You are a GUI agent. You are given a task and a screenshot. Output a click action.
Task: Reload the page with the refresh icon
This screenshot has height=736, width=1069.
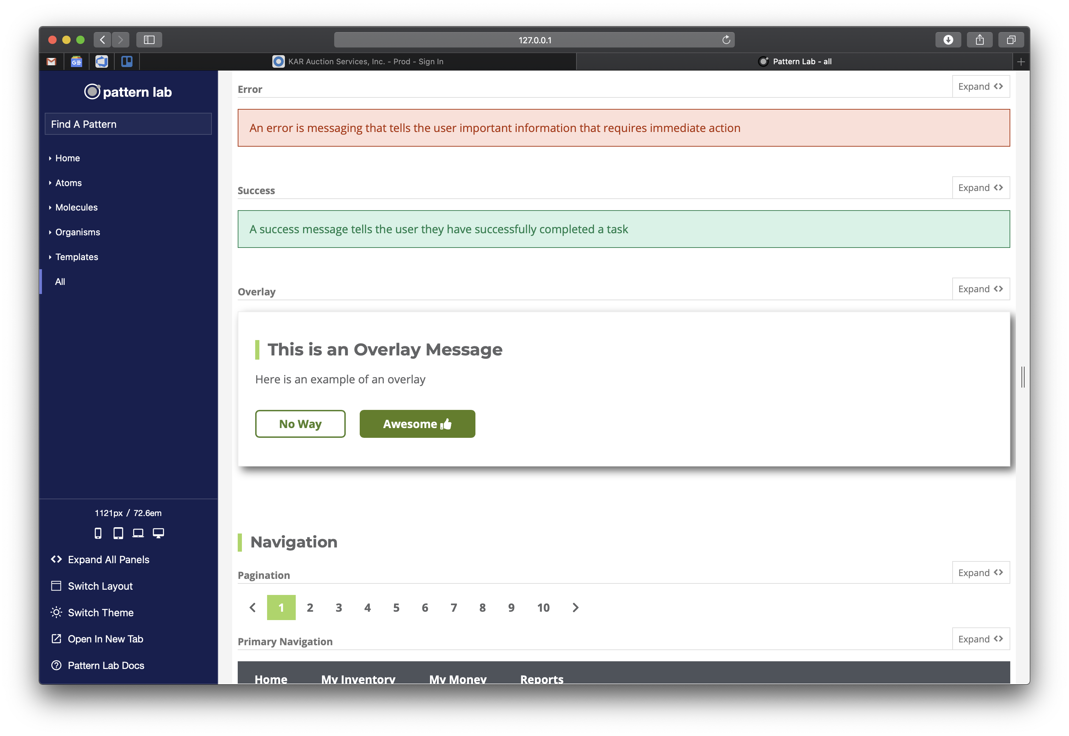pos(726,40)
